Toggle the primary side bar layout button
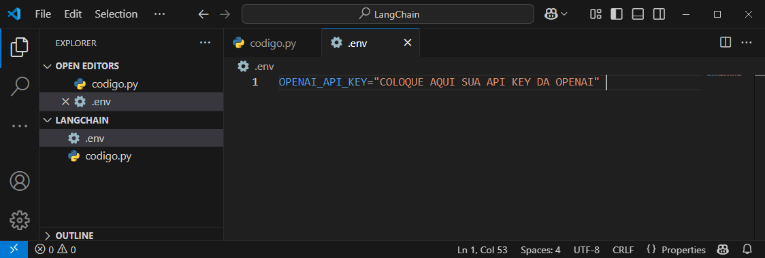Image resolution: width=765 pixels, height=258 pixels. [x=617, y=14]
